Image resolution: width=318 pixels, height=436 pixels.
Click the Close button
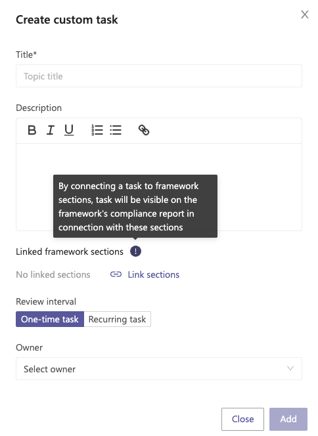click(242, 419)
